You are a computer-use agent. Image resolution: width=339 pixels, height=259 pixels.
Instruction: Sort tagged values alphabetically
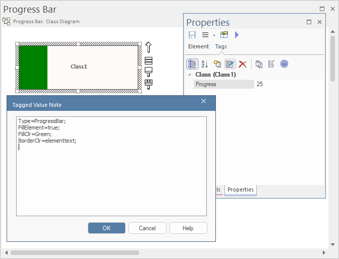(205, 64)
